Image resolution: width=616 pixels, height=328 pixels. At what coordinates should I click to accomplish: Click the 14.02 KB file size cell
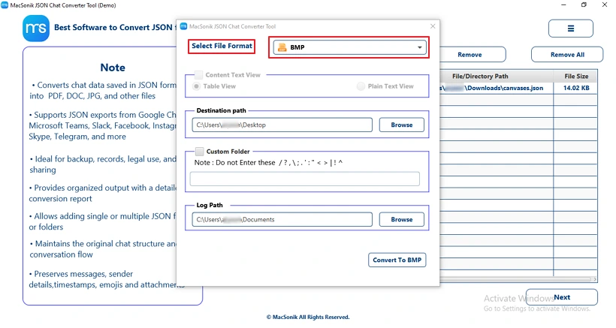(x=576, y=88)
